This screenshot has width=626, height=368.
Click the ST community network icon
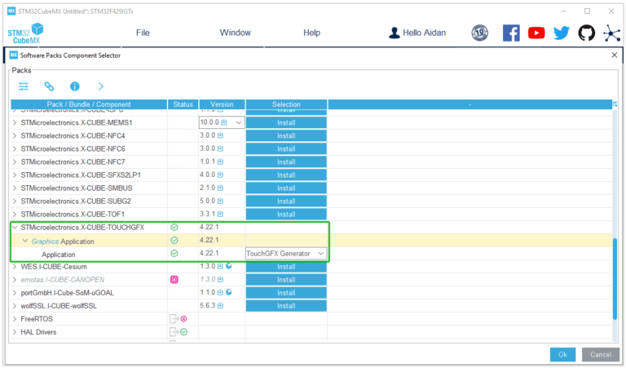click(x=611, y=33)
